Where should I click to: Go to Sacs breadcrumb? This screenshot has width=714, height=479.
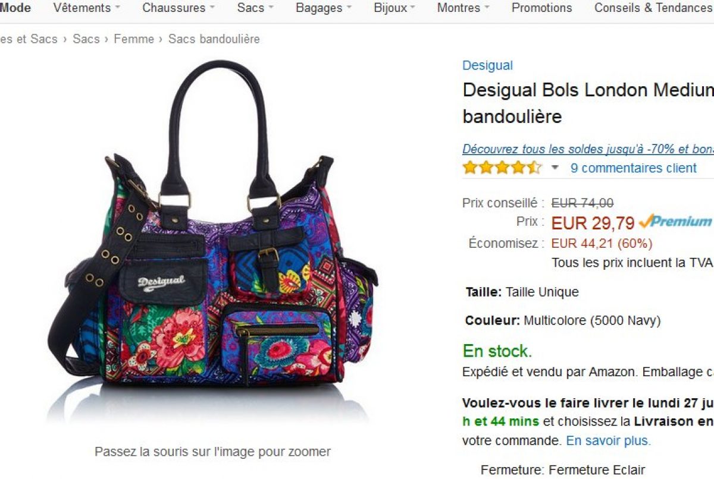point(86,39)
